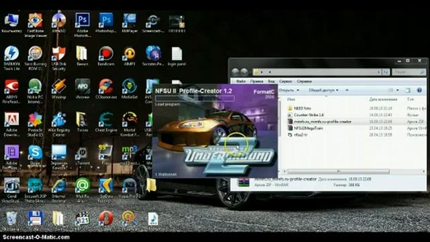Launch ABBYY FineReader shortcut
The height and width of the screenshot is (242, 430).
coord(11,91)
